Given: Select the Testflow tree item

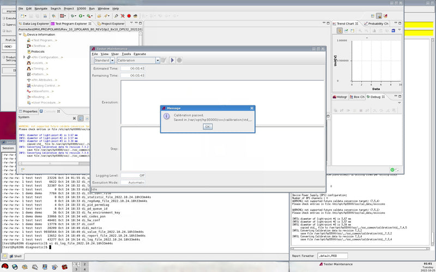Looking at the screenshot, I should [x=39, y=46].
